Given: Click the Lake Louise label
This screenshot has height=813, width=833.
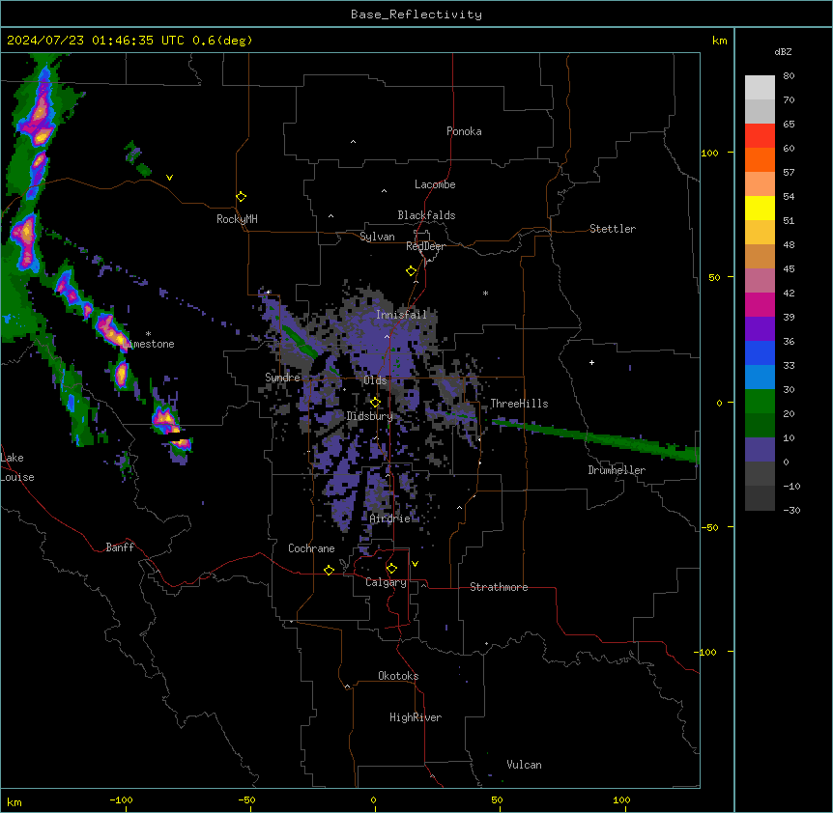Looking at the screenshot, I should (x=17, y=467).
